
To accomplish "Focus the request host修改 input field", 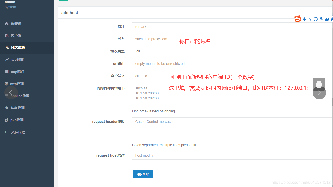I will [232, 155].
